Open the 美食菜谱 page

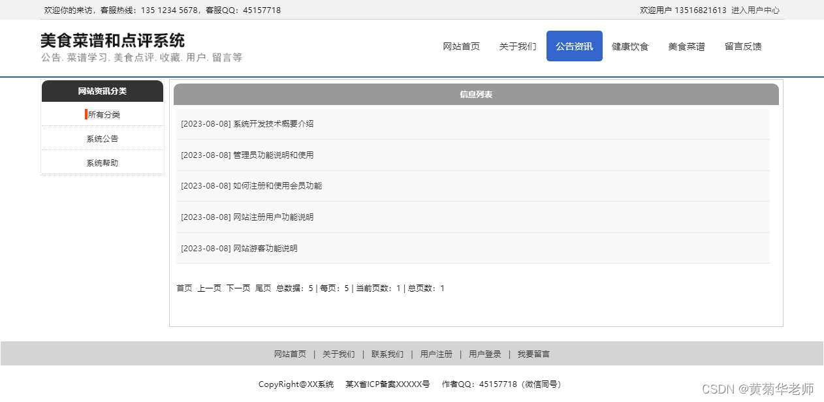coord(686,46)
